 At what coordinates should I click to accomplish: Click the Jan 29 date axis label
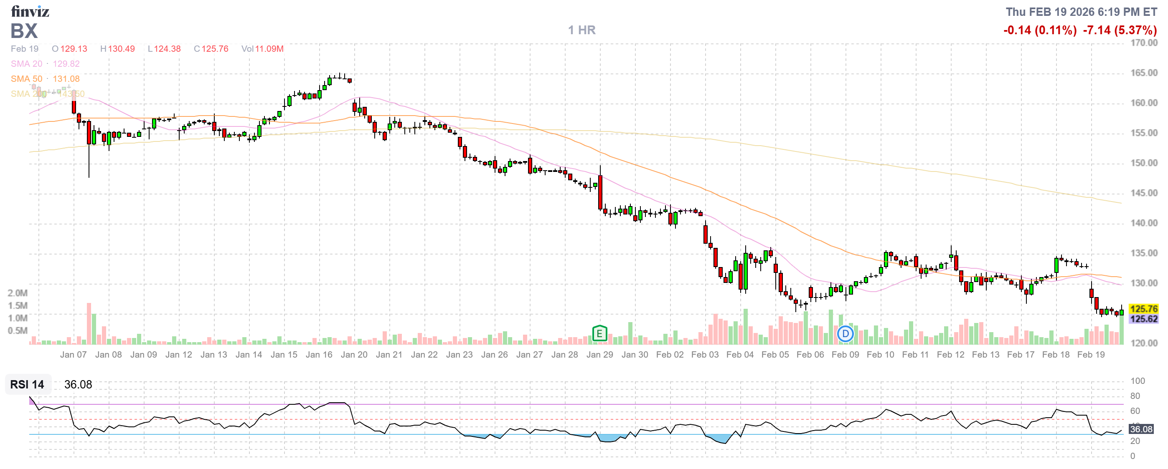point(599,355)
